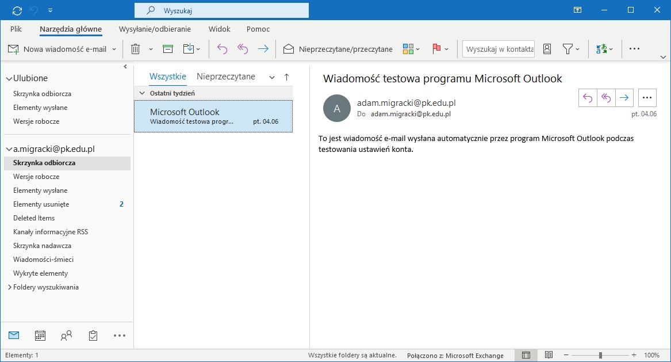Collapse the Ulubione favorites section
The image size is (671, 362).
[x=9, y=78]
